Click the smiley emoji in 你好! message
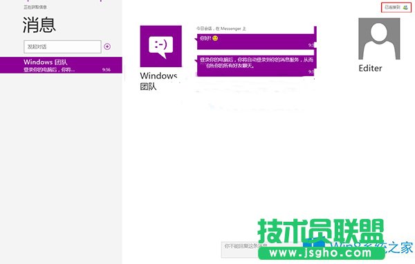Screen dimensions: 415x264 click(x=215, y=38)
